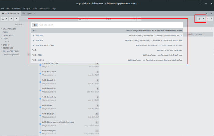Screen dimensions: 214x136
Task: Collapse the origin remote tree
Action: click(2, 39)
